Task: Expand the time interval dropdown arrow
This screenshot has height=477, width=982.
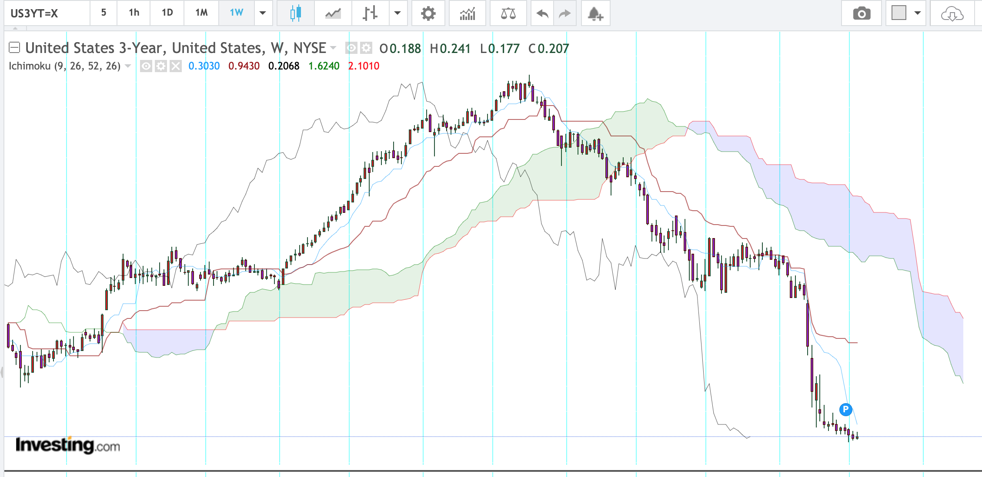Action: click(263, 13)
